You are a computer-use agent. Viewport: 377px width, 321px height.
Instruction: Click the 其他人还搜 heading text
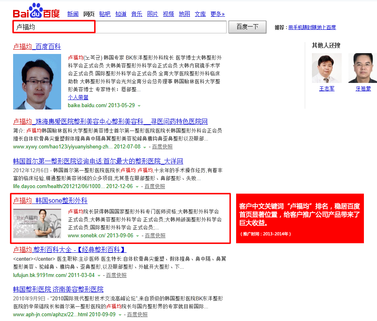click(x=326, y=45)
